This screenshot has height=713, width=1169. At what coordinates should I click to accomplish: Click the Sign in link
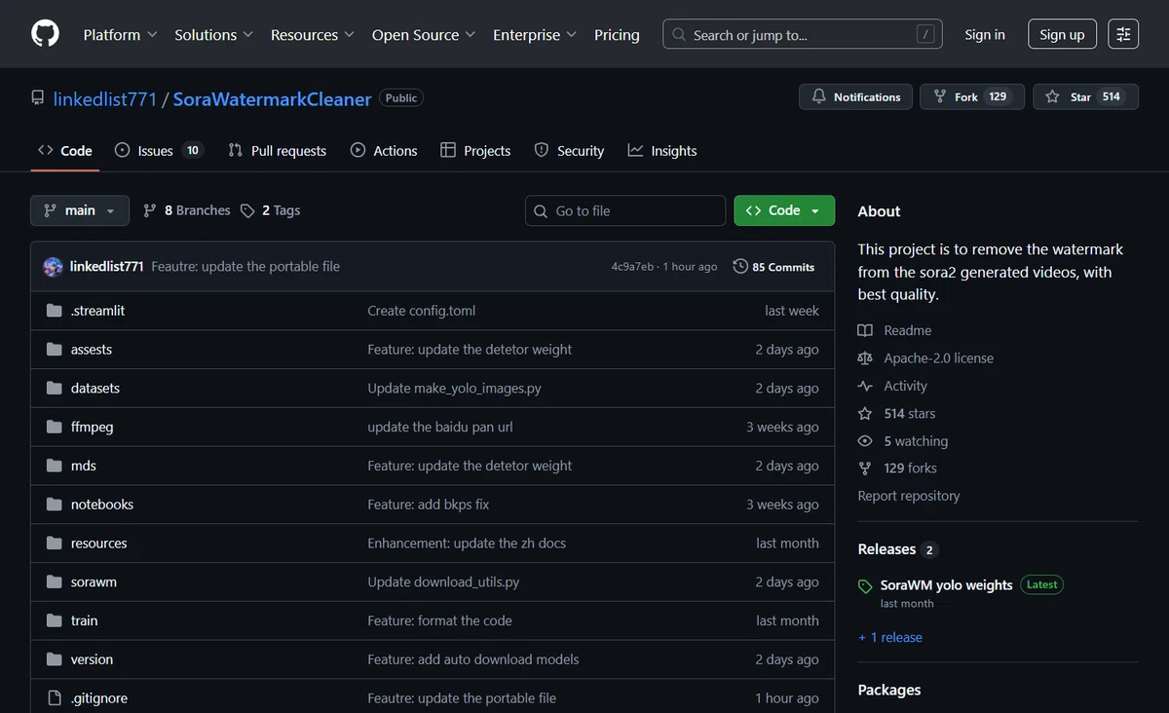(985, 34)
